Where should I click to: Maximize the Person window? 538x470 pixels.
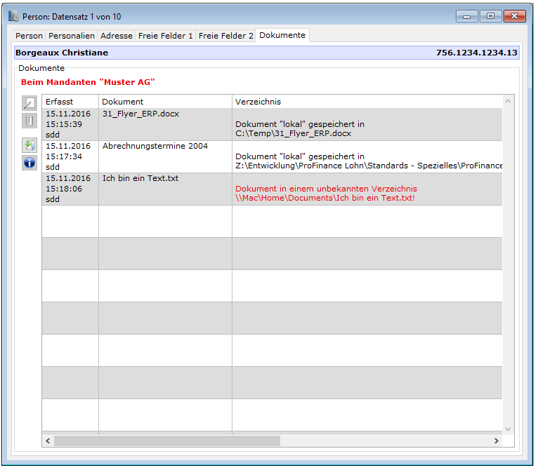point(490,16)
